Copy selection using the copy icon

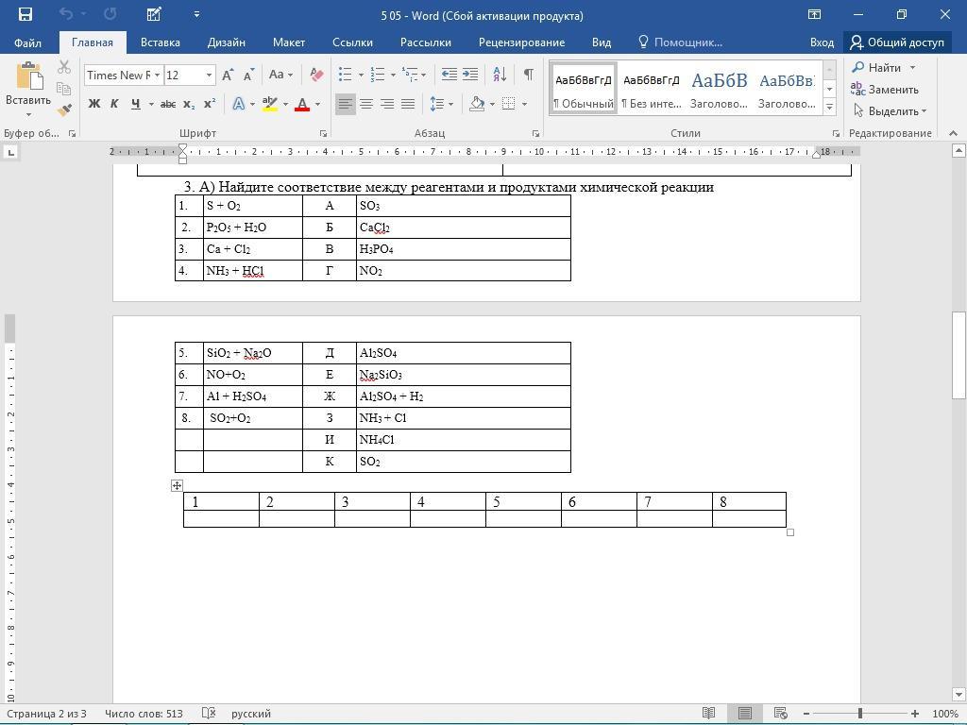pos(64,88)
